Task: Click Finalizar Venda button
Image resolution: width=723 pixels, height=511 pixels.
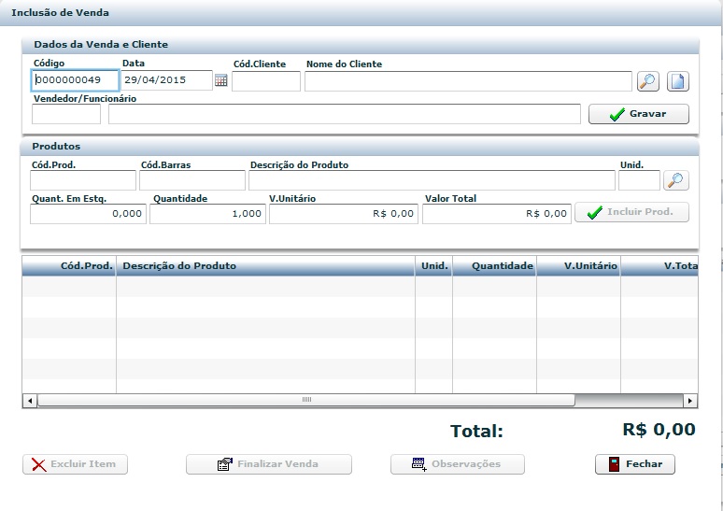Action: point(268,464)
